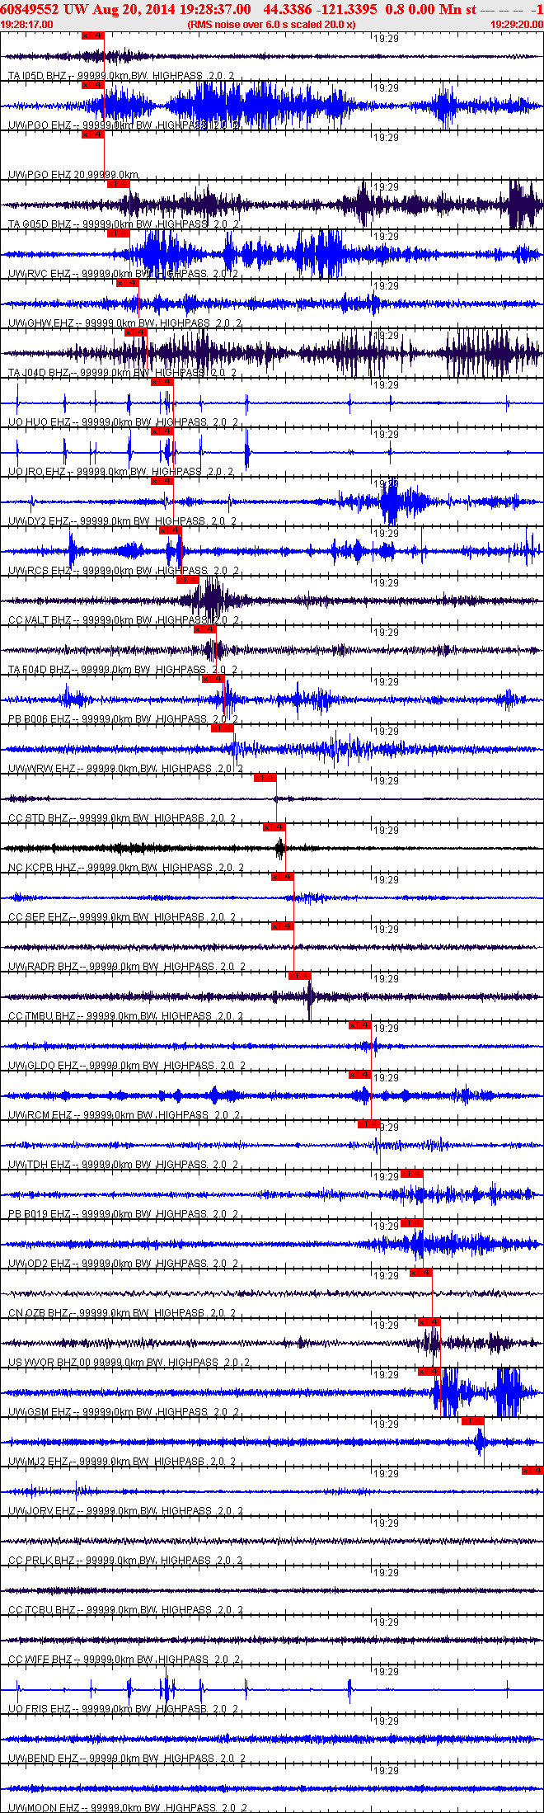Select the CC SEP EHZ station label
544x1813 pixels.
[x=121, y=917]
